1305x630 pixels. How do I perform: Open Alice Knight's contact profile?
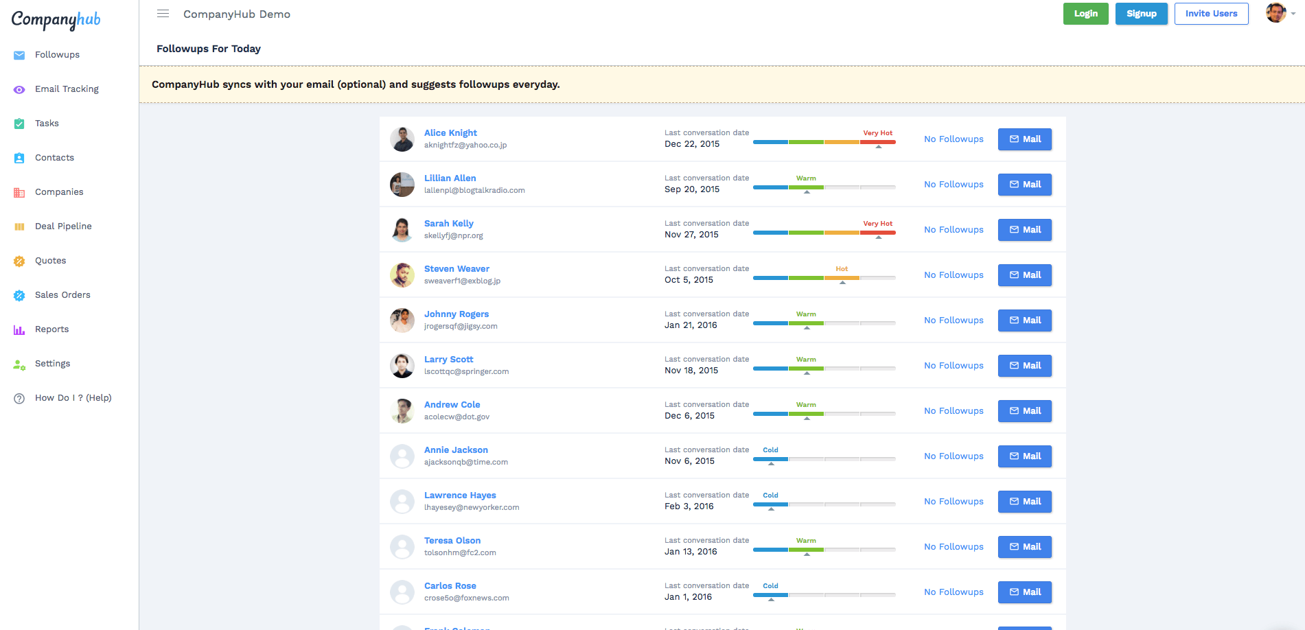450,132
